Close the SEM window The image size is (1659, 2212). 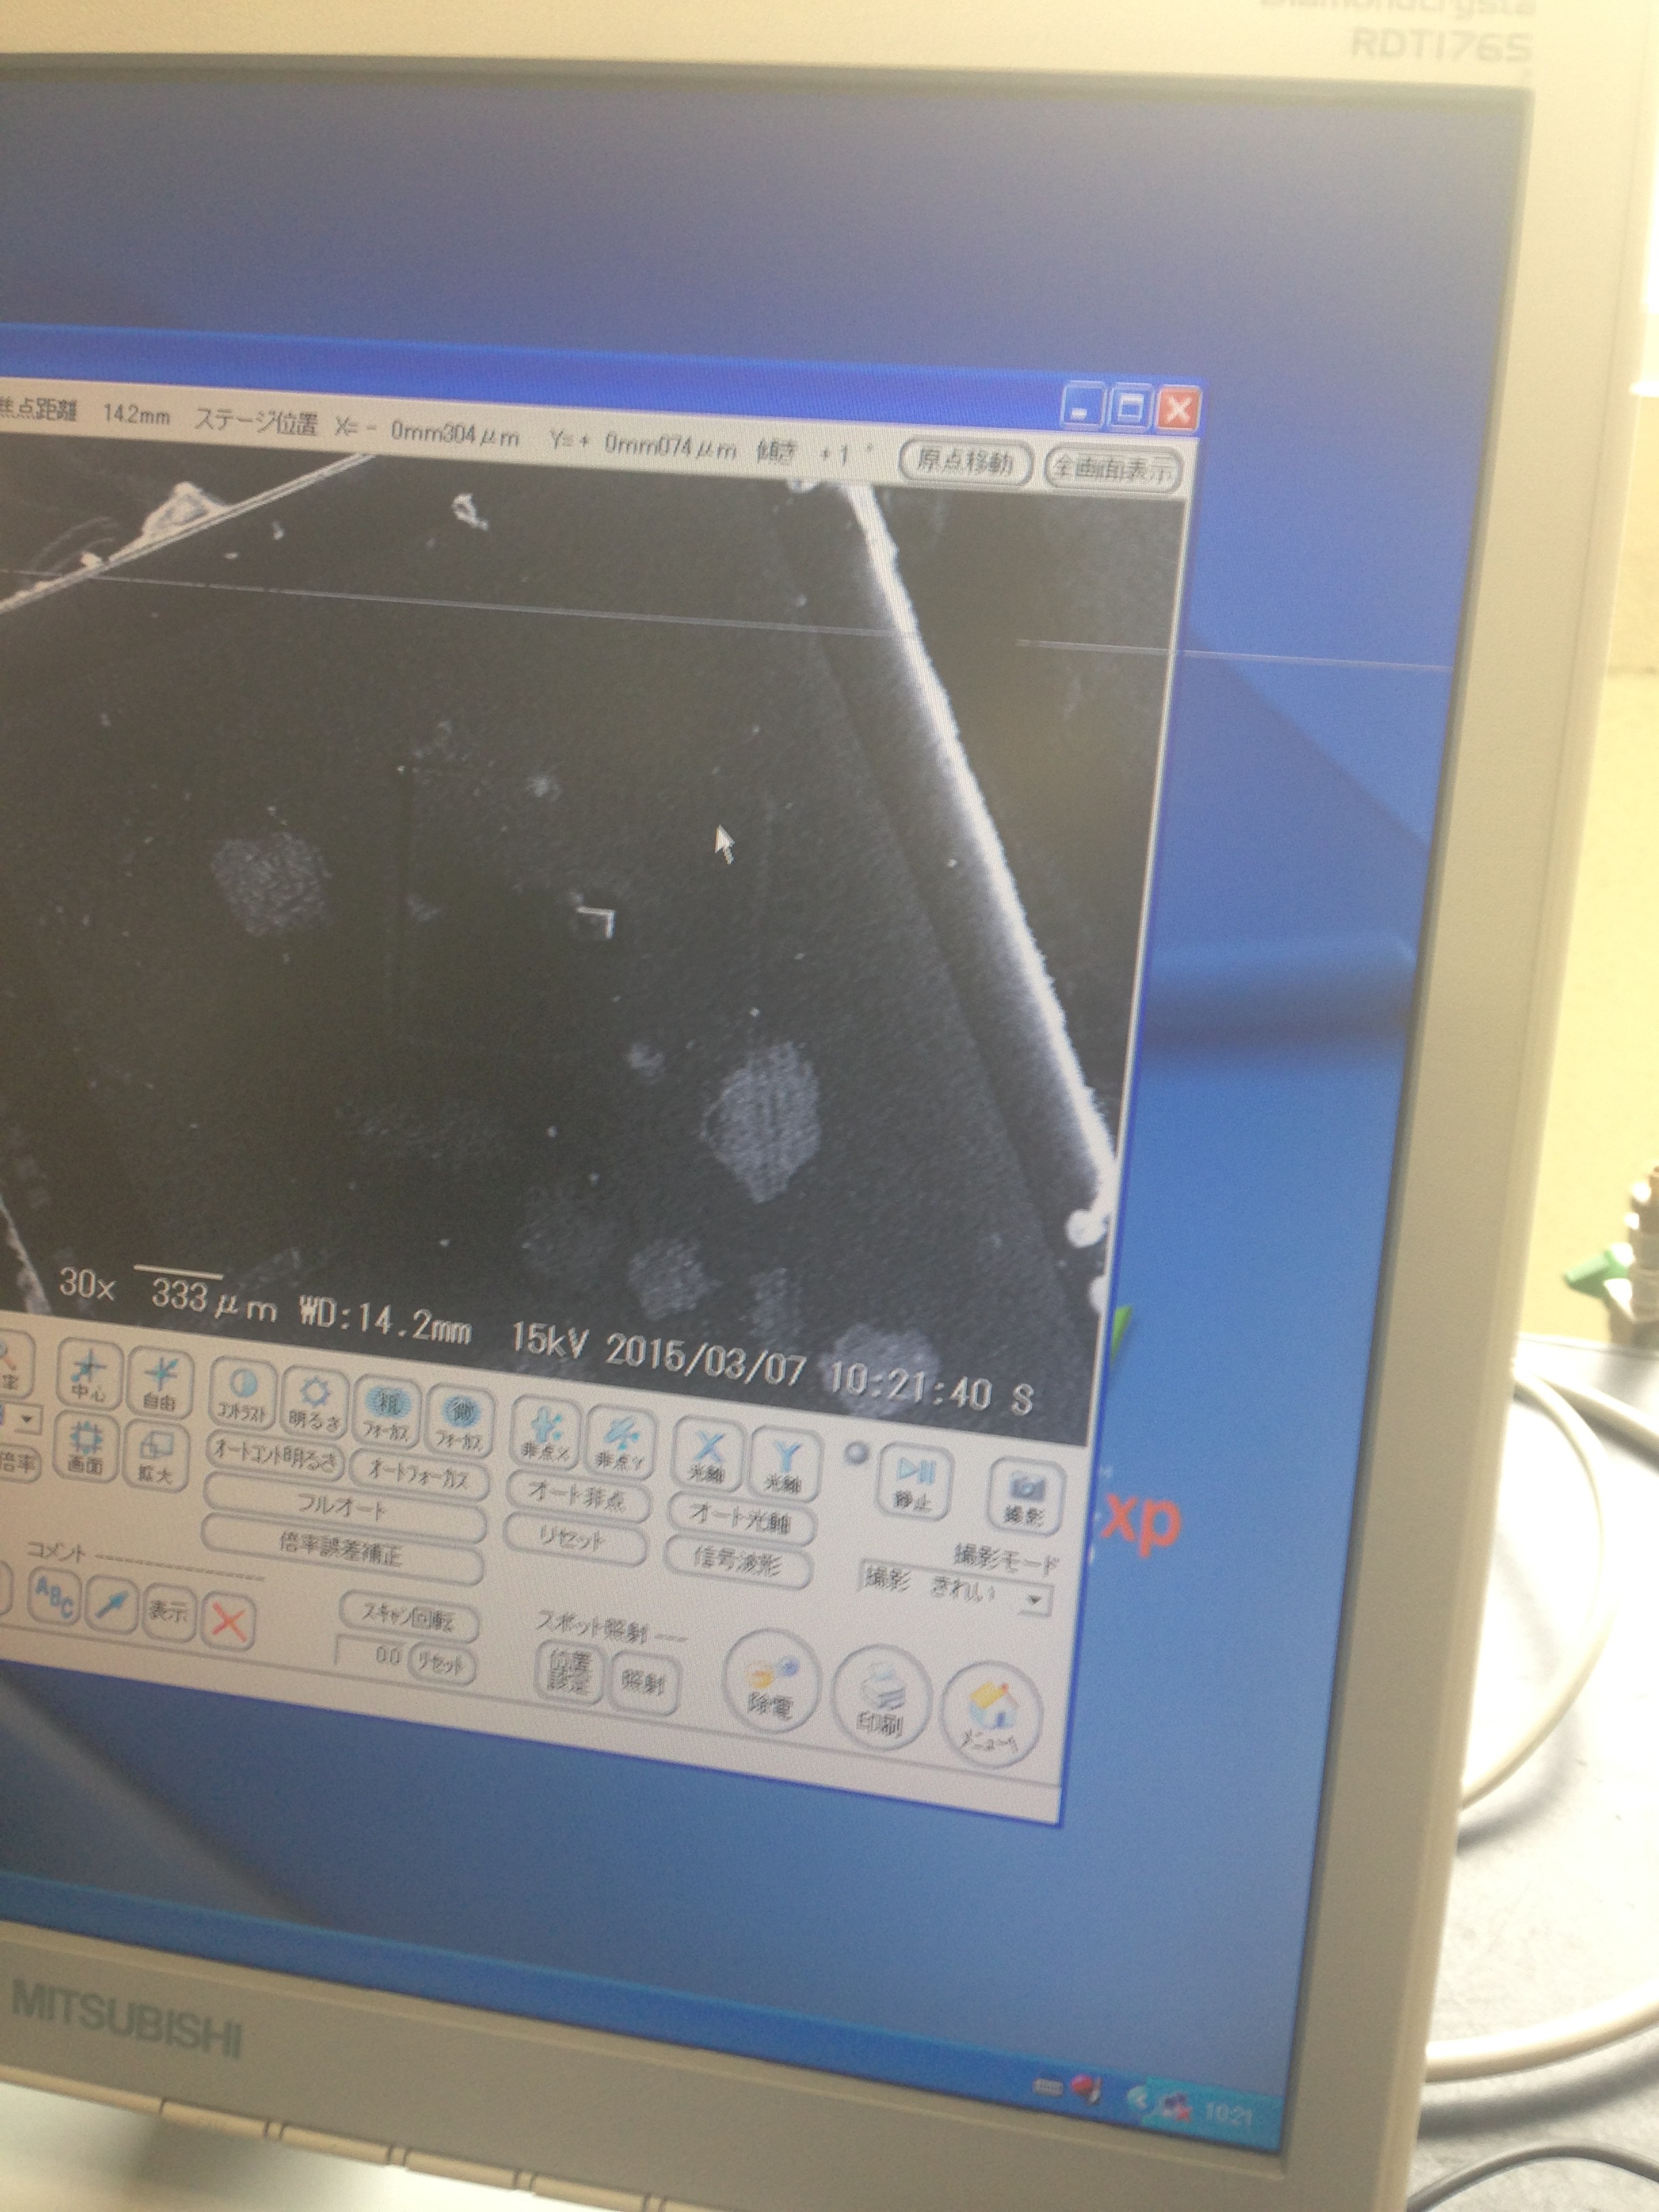[x=1178, y=411]
